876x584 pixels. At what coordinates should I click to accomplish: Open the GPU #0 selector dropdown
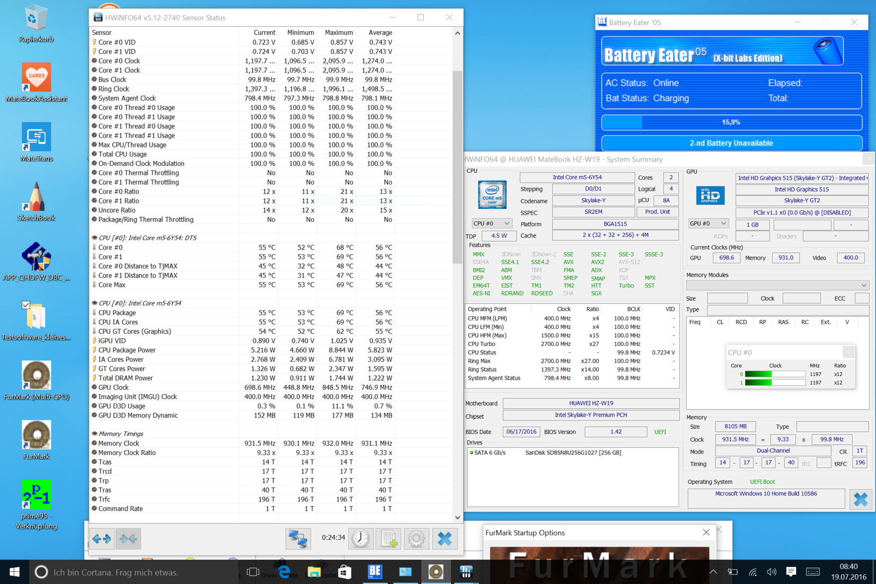click(x=708, y=223)
